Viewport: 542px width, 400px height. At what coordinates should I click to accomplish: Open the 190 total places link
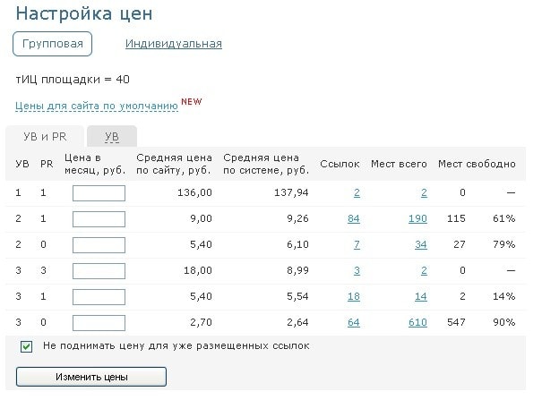(x=417, y=219)
